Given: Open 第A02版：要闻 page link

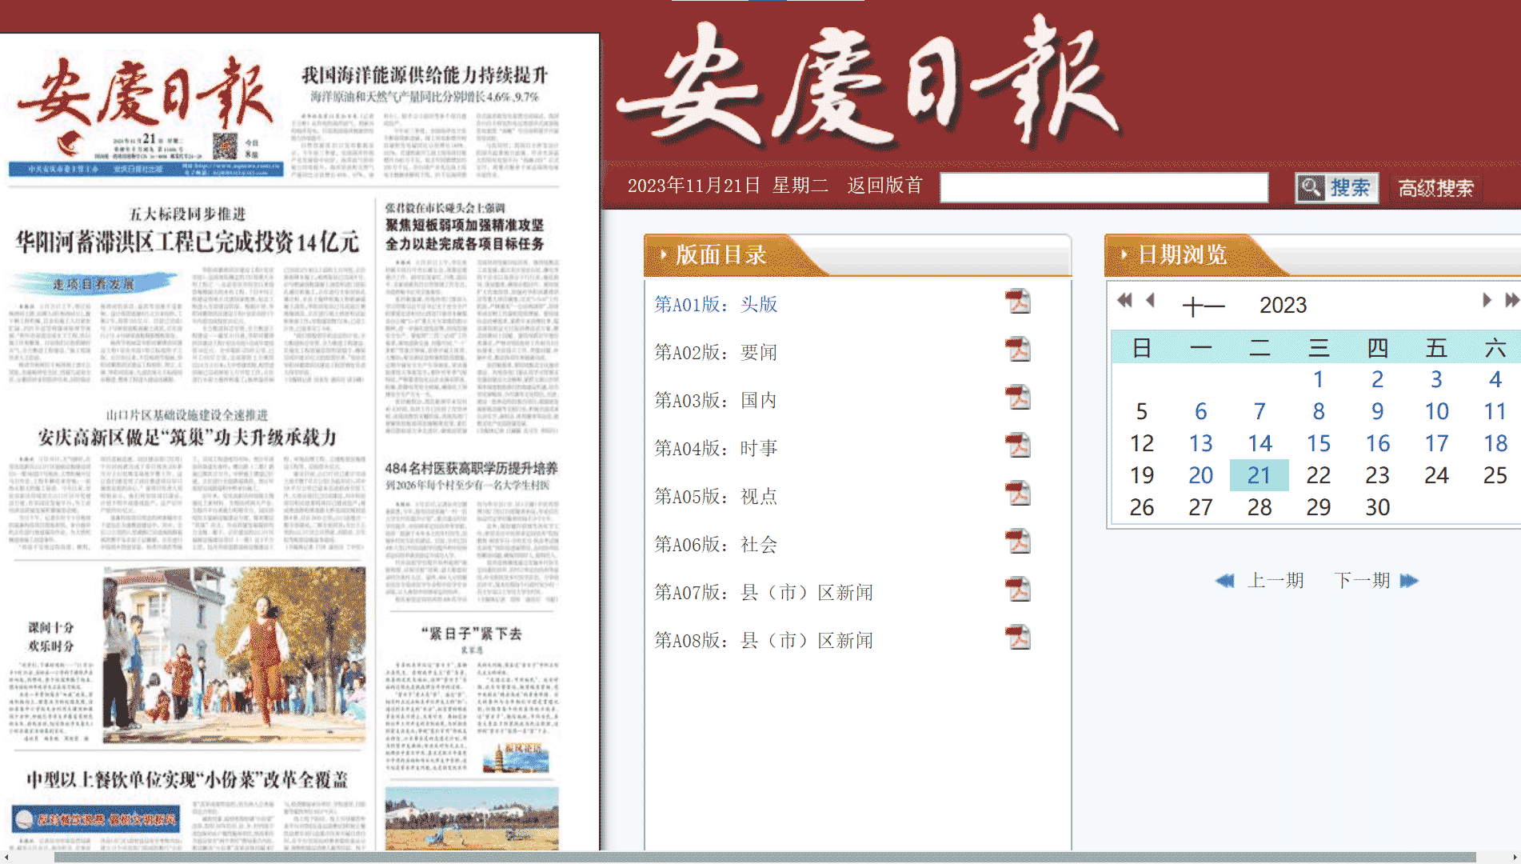Looking at the screenshot, I should (x=716, y=352).
